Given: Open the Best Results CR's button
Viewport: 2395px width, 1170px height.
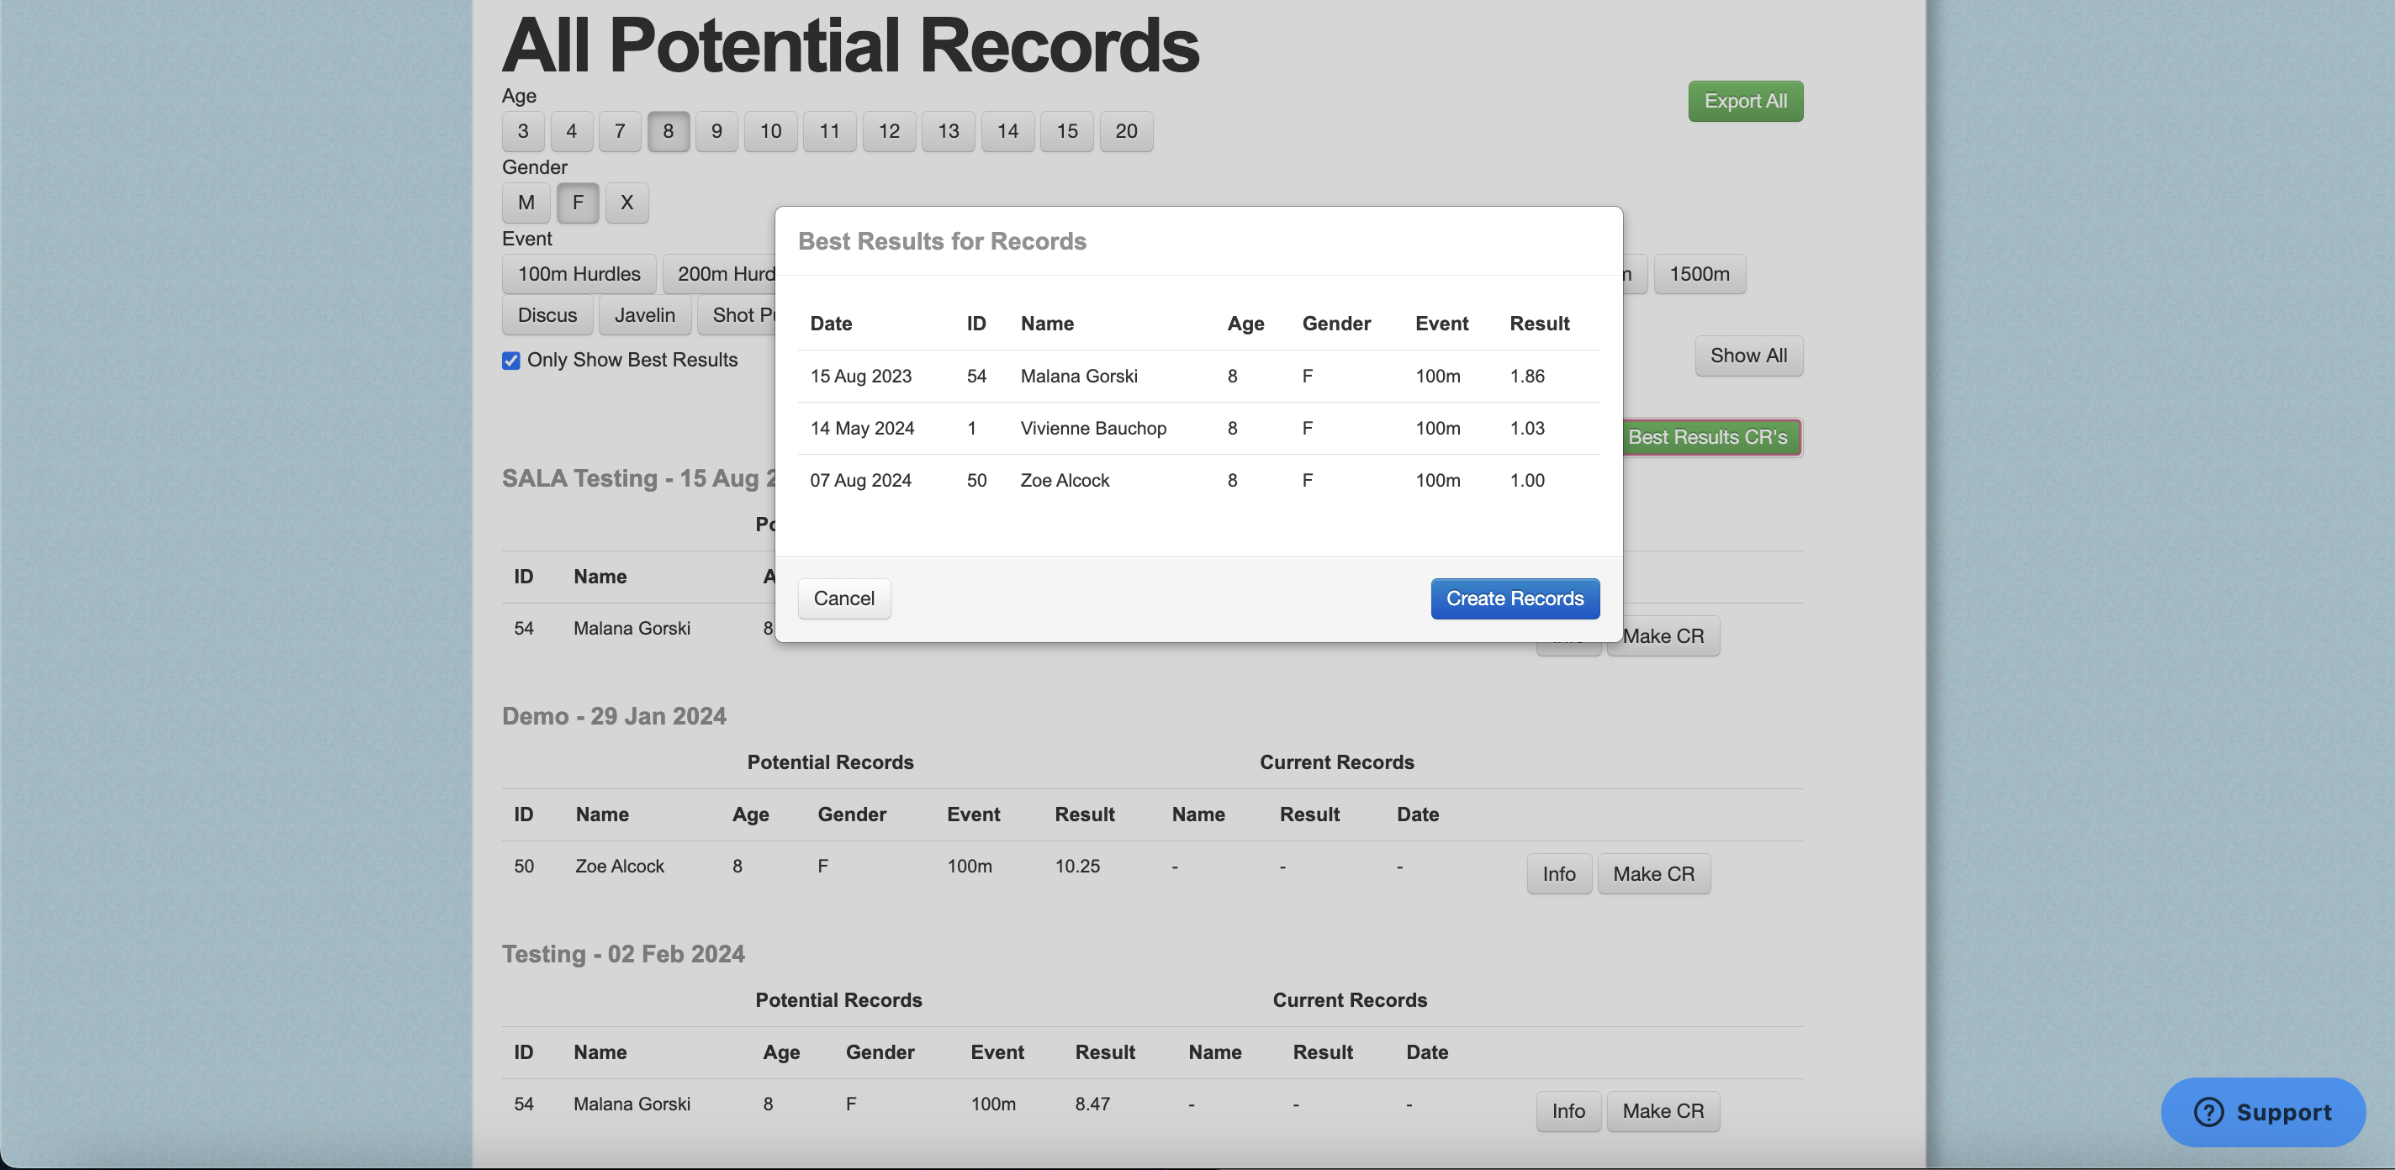Looking at the screenshot, I should [x=1711, y=437].
